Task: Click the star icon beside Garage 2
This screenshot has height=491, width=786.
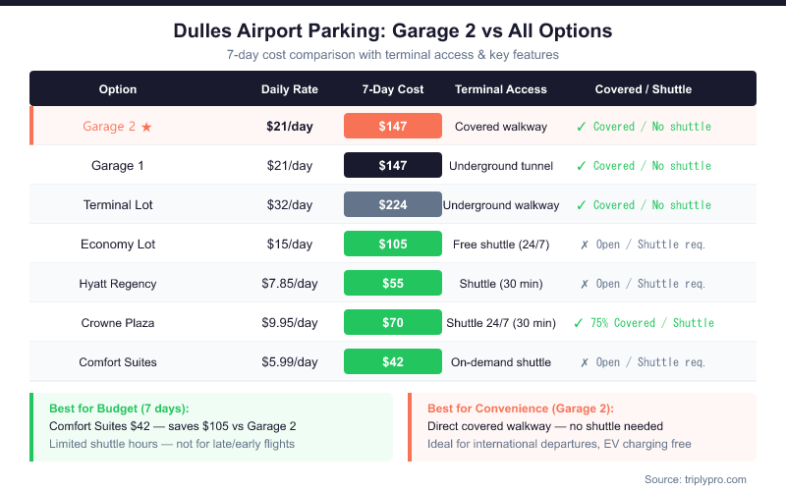Action: click(x=146, y=127)
